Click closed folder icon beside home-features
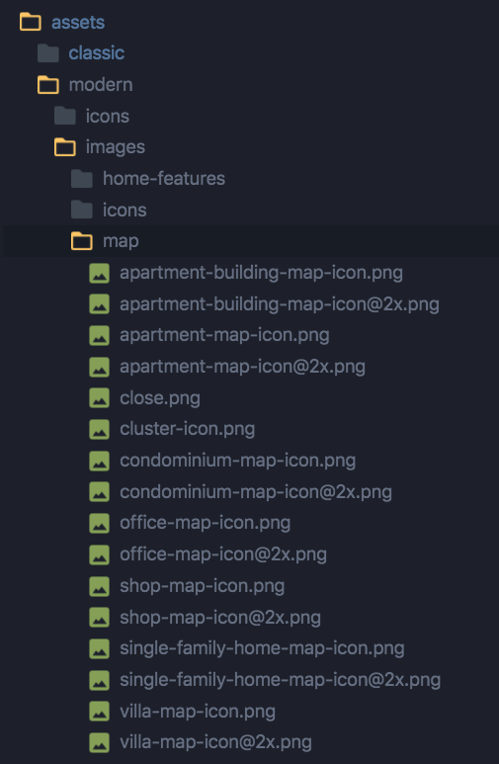This screenshot has height=764, width=499. pos(81,179)
